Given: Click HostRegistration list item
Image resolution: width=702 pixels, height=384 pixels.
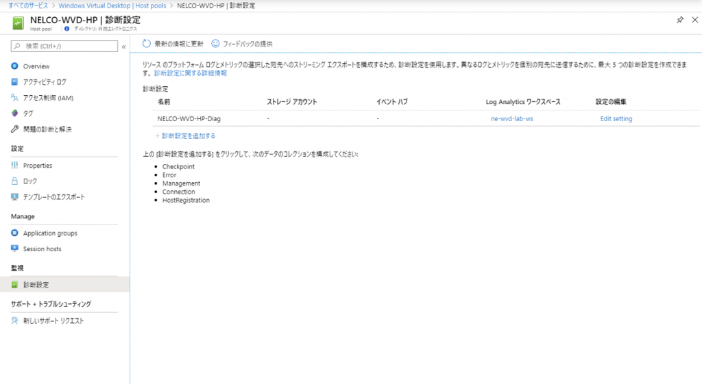Looking at the screenshot, I should click(x=186, y=201).
